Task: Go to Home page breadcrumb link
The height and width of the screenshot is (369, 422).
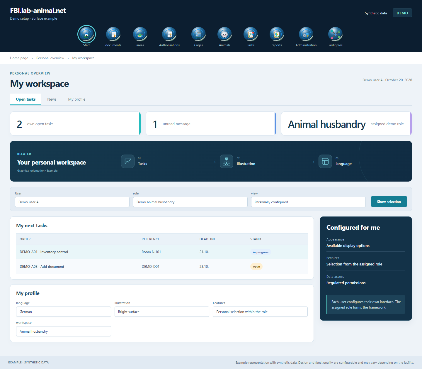Action: click(x=19, y=58)
